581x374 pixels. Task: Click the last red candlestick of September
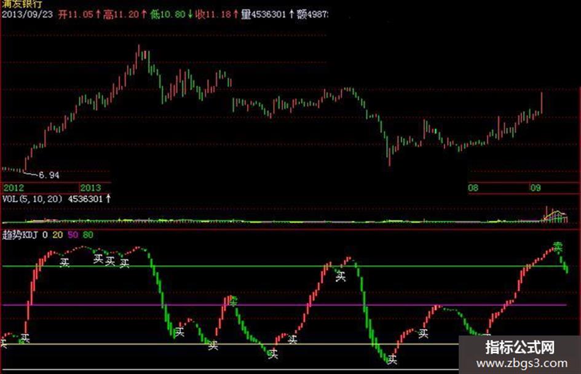pyautogui.click(x=542, y=103)
